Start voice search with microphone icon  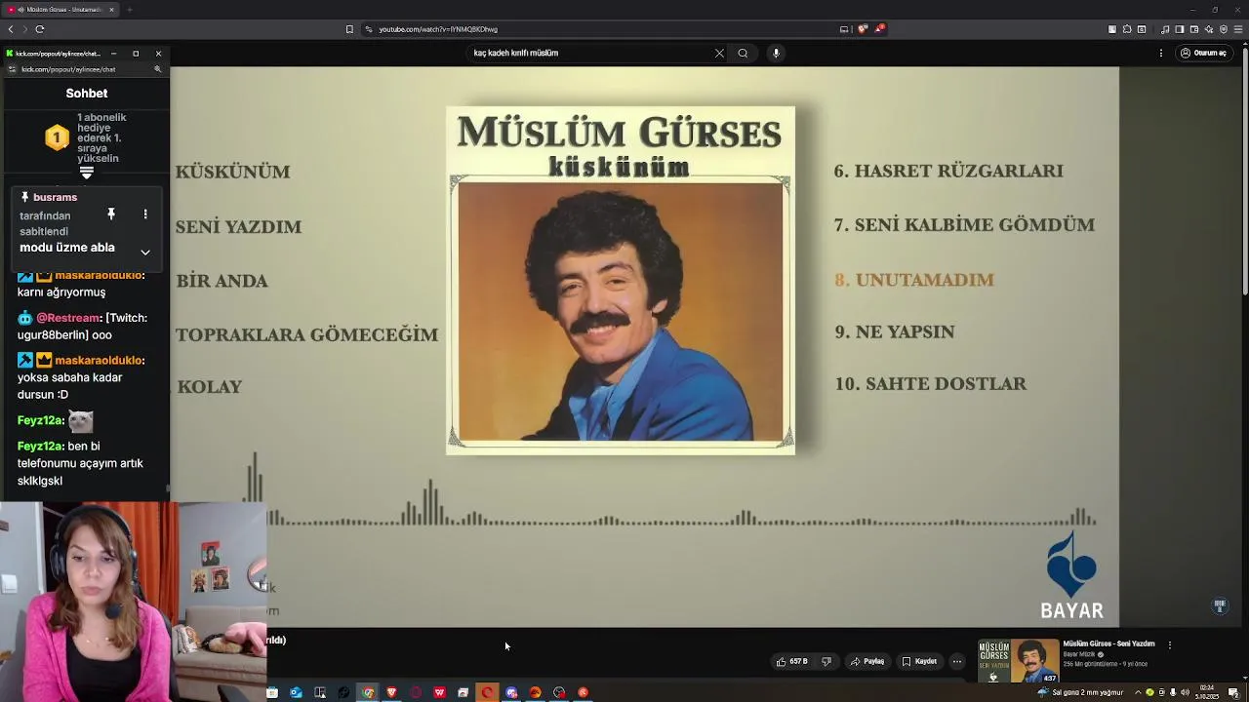point(776,54)
